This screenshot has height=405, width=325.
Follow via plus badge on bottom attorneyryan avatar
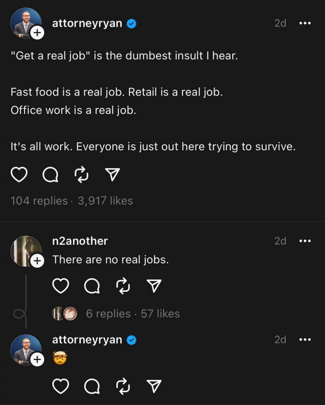coord(37,359)
